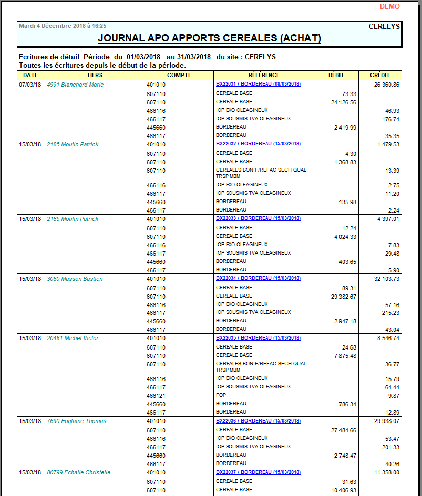The height and width of the screenshot is (496, 422).
Task: Open the BX22031 / BORDEREAU (08/03/2018) link
Action: tap(258, 84)
